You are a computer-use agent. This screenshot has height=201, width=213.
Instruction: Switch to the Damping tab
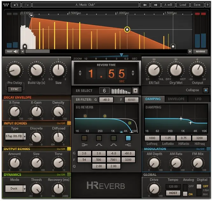point(153,99)
